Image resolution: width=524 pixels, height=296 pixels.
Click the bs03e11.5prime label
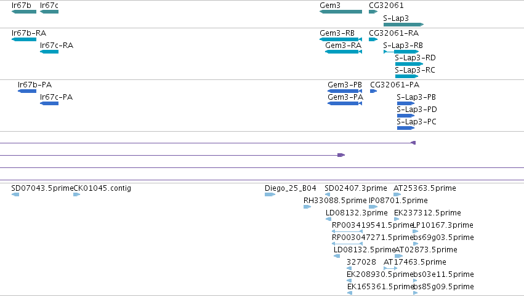coord(443,274)
